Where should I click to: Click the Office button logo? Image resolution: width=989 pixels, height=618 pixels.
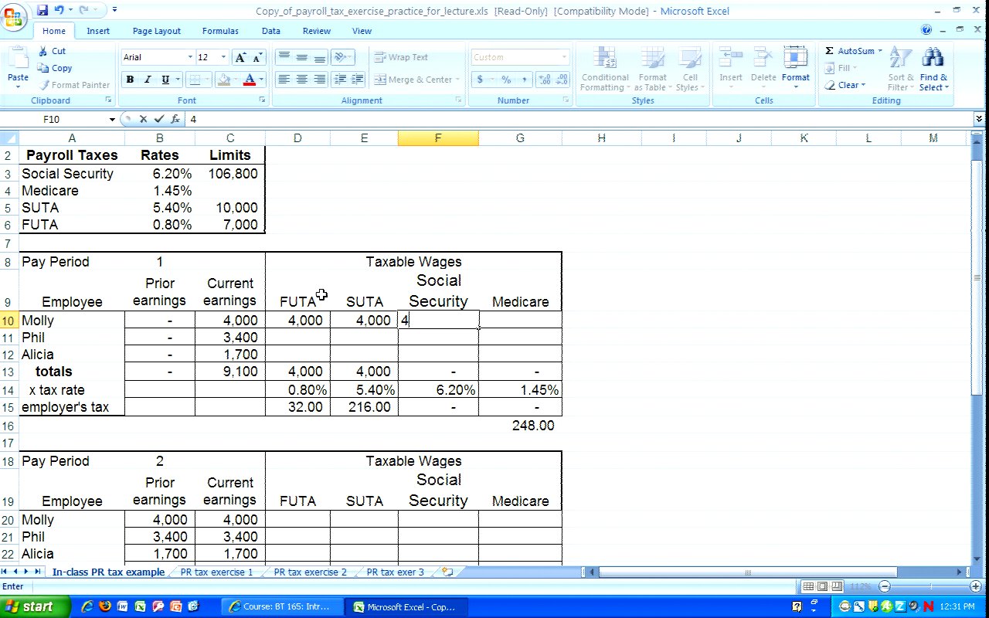coord(14,15)
